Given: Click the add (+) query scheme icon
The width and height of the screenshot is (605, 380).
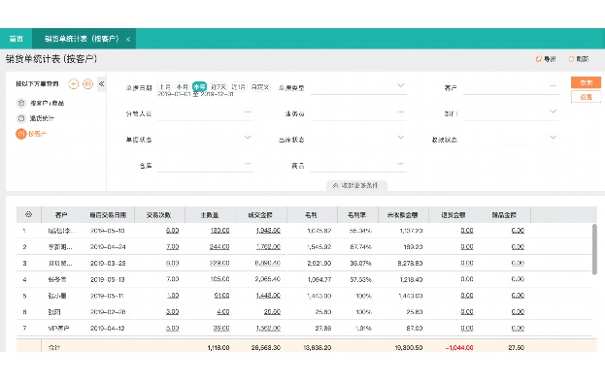Looking at the screenshot, I should point(73,84).
